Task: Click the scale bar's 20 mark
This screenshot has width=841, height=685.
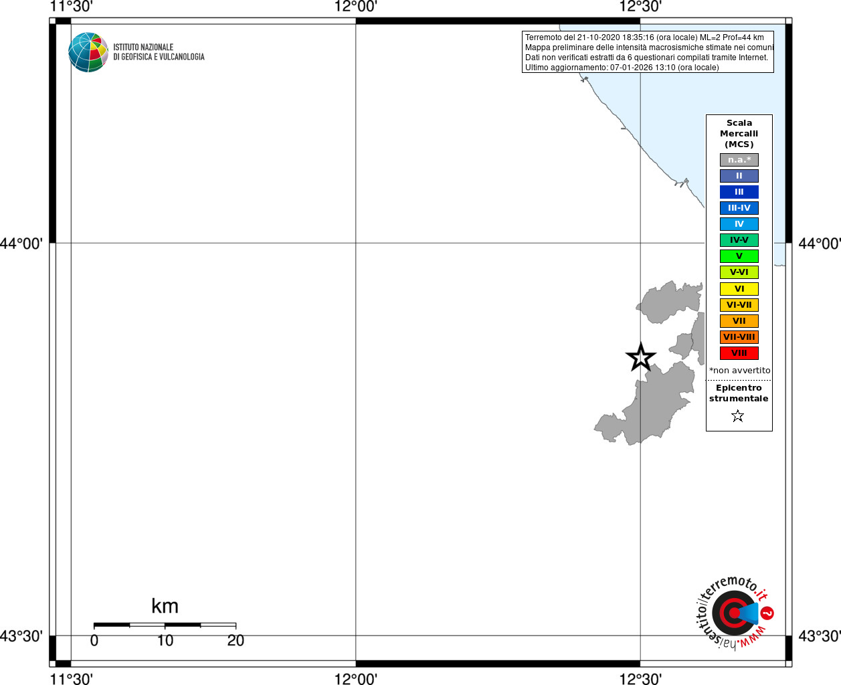Action: [x=236, y=641]
